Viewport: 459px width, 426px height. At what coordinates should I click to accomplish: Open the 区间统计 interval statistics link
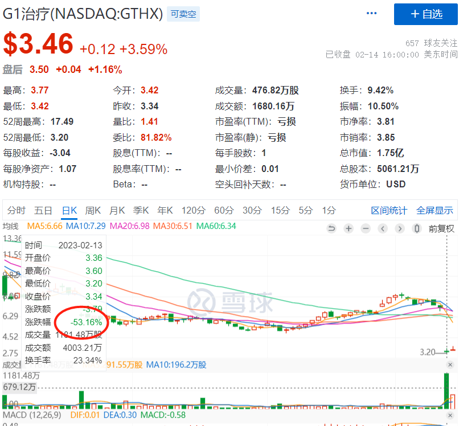389,211
